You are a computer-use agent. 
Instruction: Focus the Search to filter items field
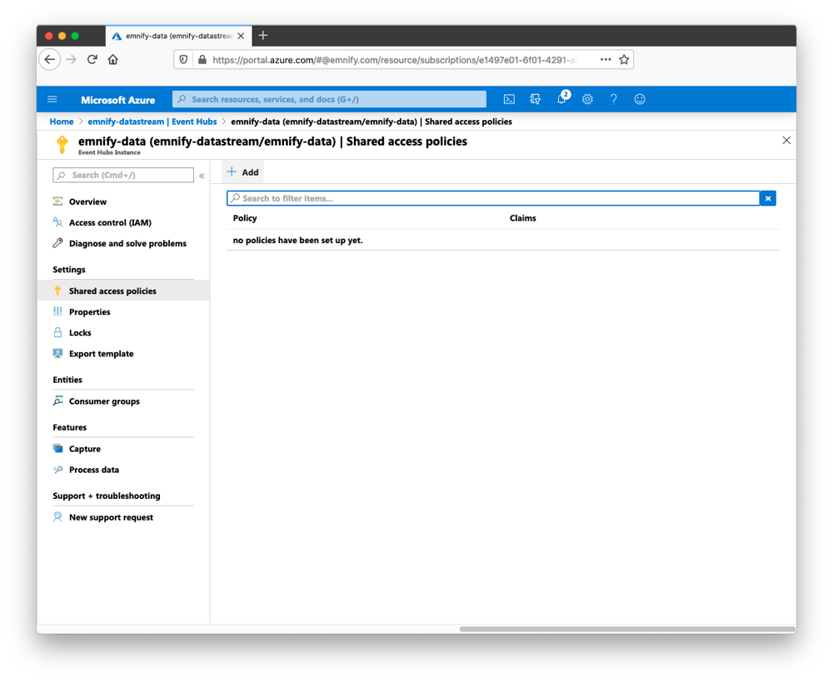tap(493, 198)
